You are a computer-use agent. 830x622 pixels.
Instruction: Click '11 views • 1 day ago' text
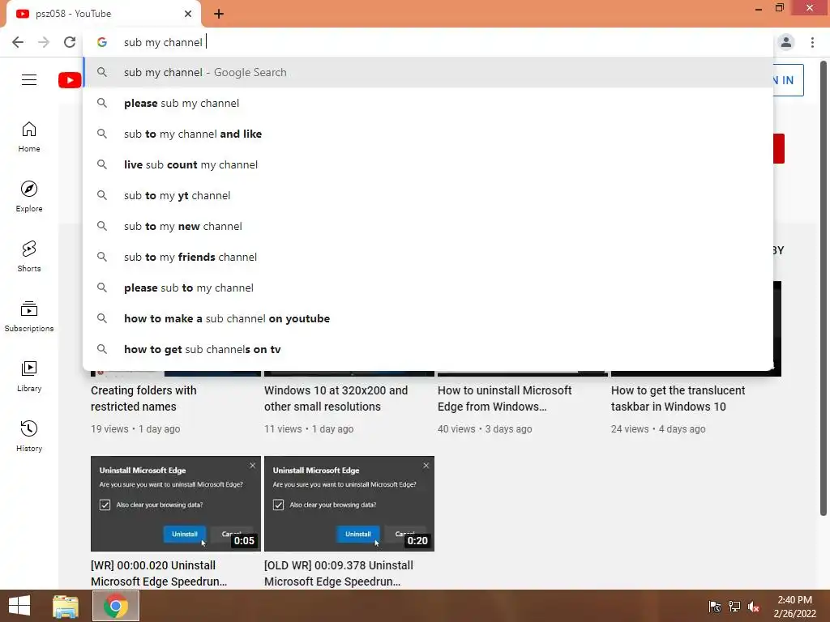click(309, 429)
